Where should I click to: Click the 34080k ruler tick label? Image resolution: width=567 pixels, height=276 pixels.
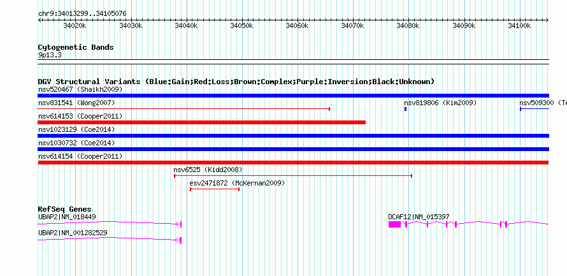[408, 25]
